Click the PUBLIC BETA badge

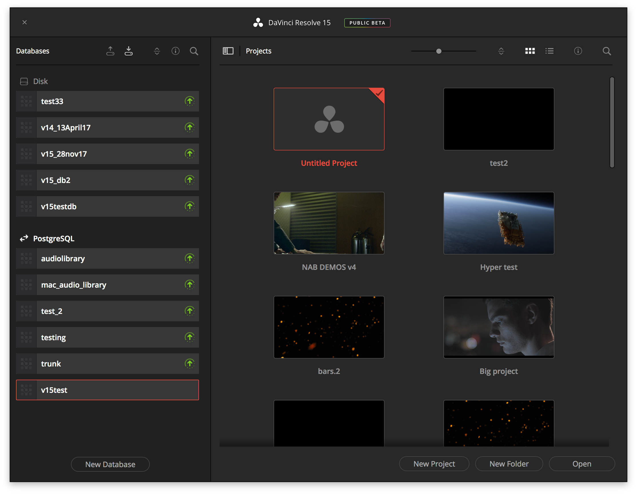(367, 23)
